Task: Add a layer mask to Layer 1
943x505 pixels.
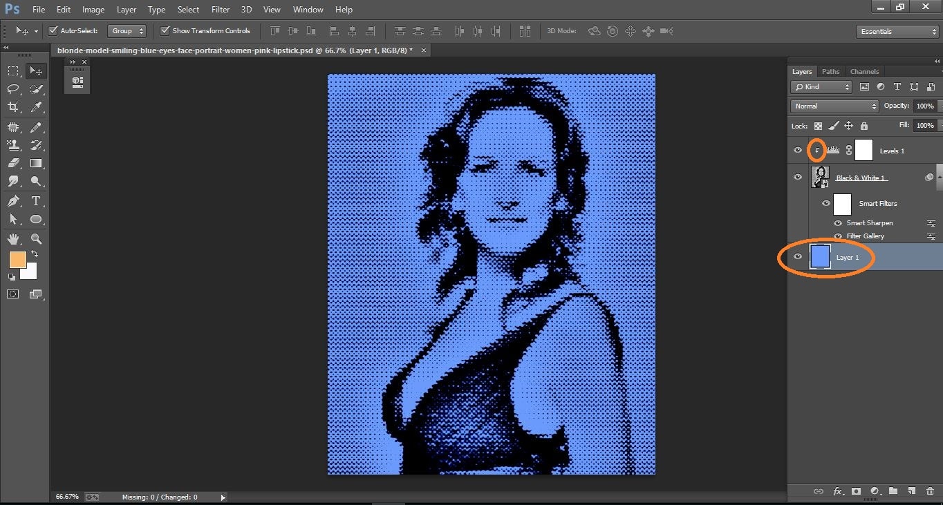Action: pos(856,491)
